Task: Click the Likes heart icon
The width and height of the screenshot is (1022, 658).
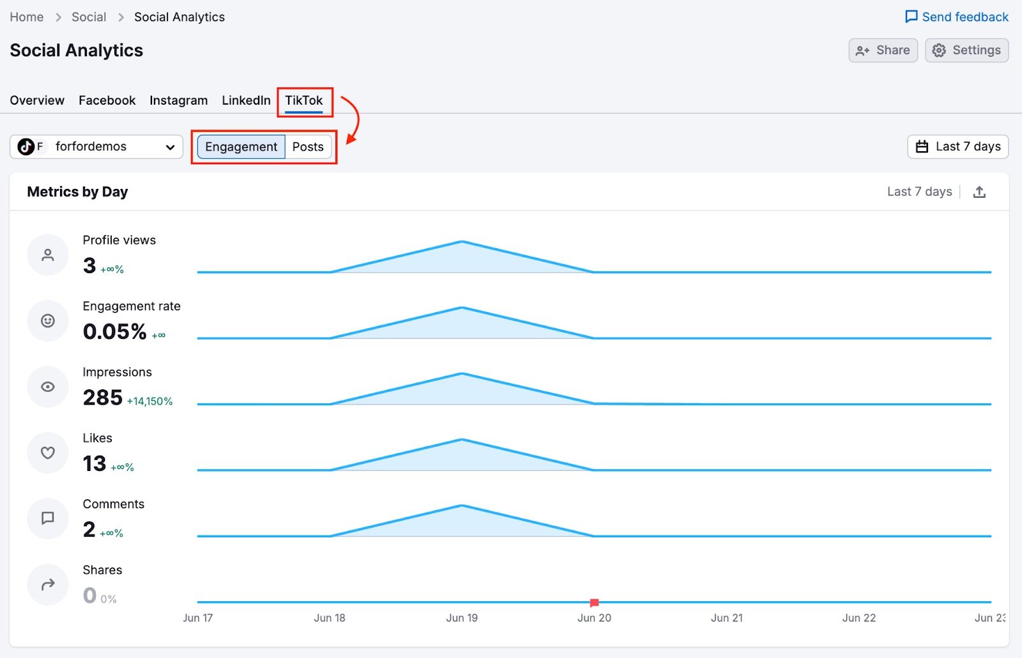Action: pos(47,452)
